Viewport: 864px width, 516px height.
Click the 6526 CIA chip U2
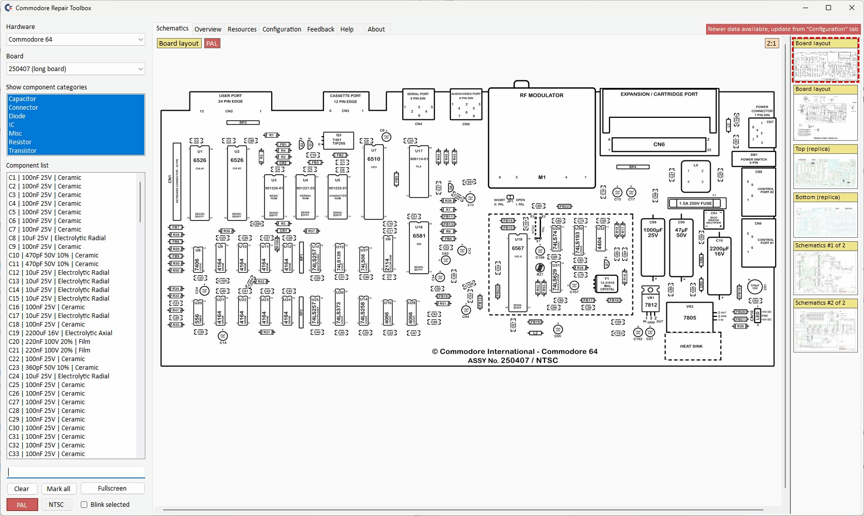click(237, 182)
